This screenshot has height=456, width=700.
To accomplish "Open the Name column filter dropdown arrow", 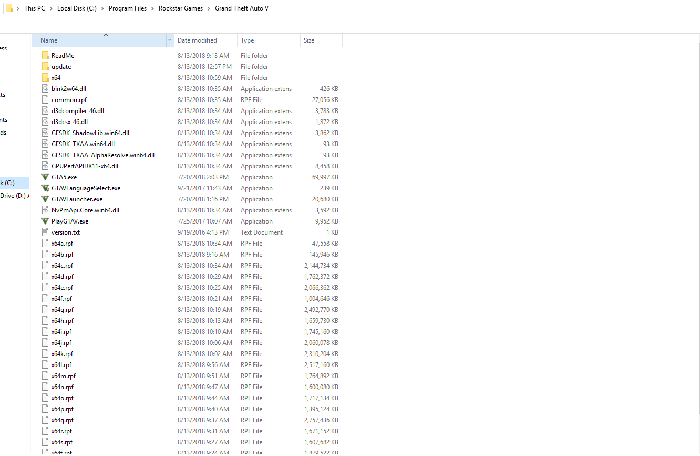I will point(170,40).
